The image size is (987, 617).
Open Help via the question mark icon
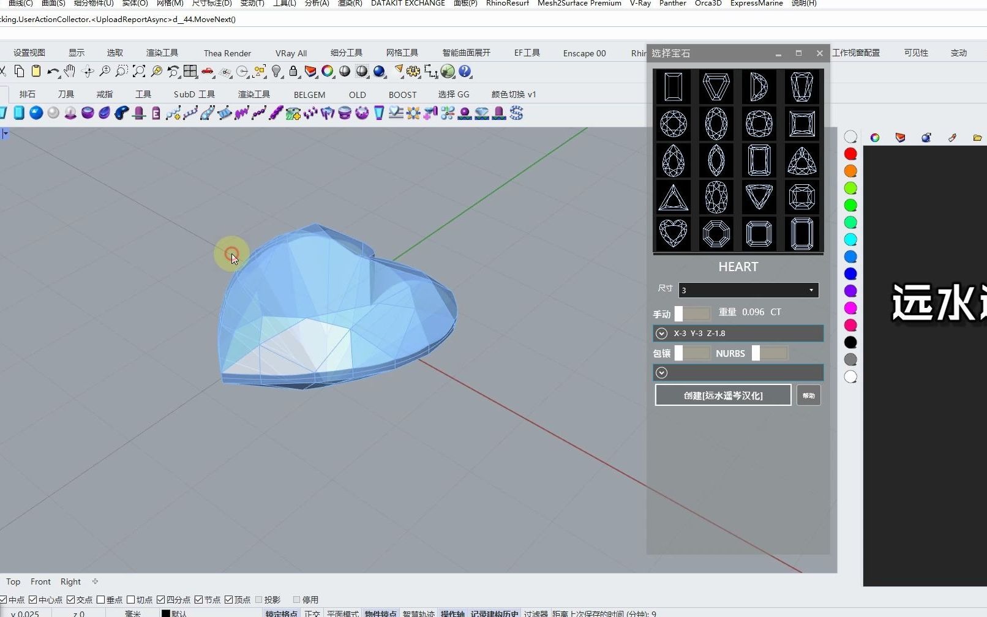pos(465,72)
